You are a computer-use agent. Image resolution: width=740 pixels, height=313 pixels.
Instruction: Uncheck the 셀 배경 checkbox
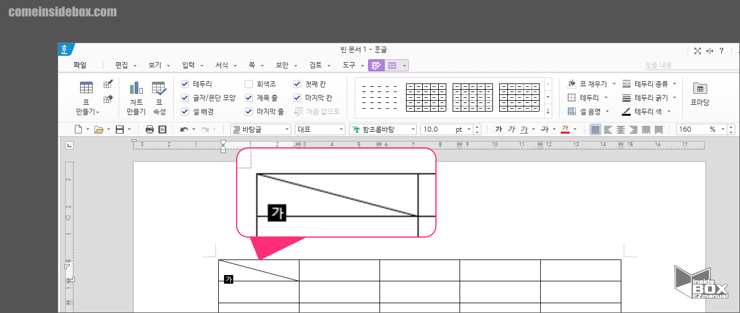(185, 112)
